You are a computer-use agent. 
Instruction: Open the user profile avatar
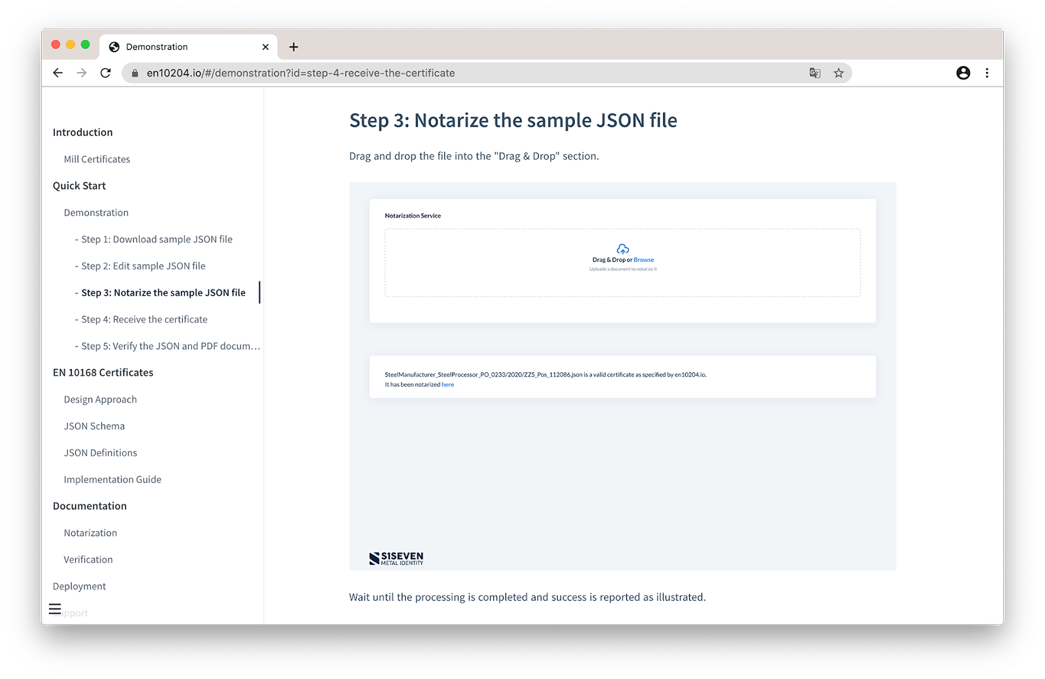(963, 73)
